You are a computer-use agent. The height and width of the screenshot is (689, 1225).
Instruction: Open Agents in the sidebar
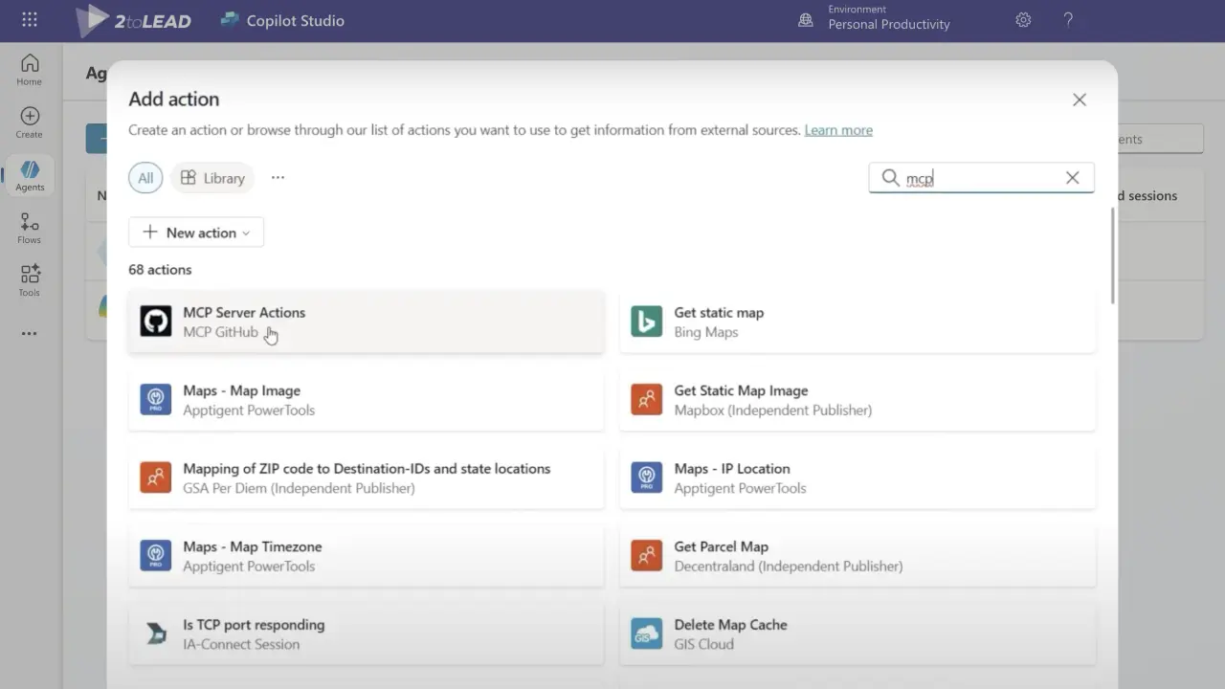30,175
